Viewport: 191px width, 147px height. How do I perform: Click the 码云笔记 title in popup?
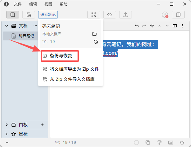pyautogui.click(x=51, y=26)
